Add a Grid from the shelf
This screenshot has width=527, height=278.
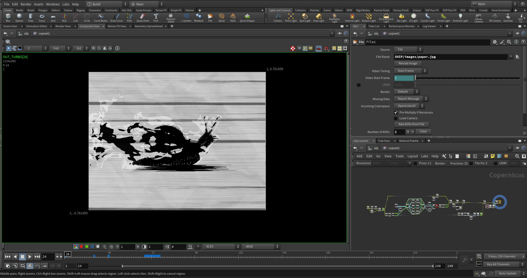point(53,18)
